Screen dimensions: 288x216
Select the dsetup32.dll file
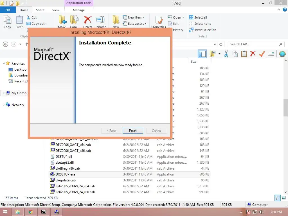tap(65, 162)
